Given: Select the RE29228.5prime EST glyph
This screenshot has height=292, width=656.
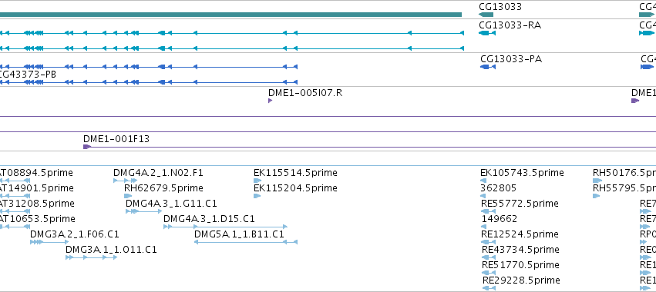Looking at the screenshot, I should coord(489,288).
